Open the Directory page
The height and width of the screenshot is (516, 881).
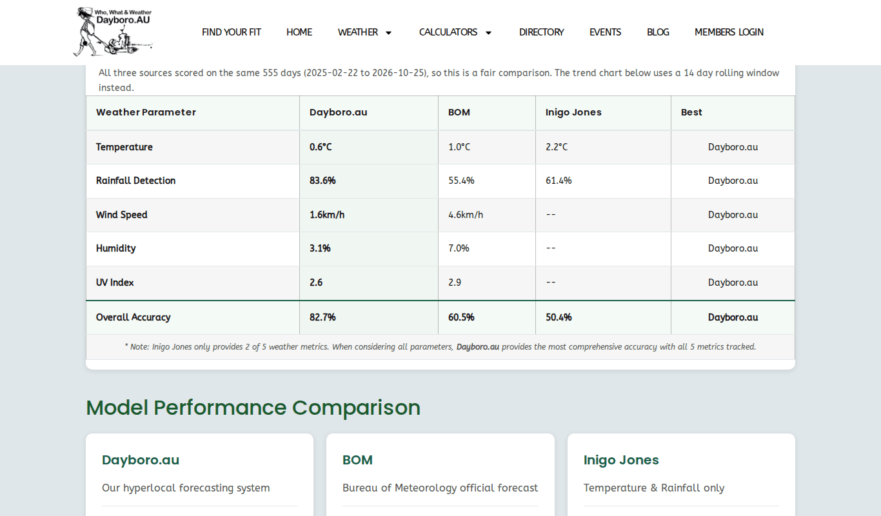click(x=542, y=32)
